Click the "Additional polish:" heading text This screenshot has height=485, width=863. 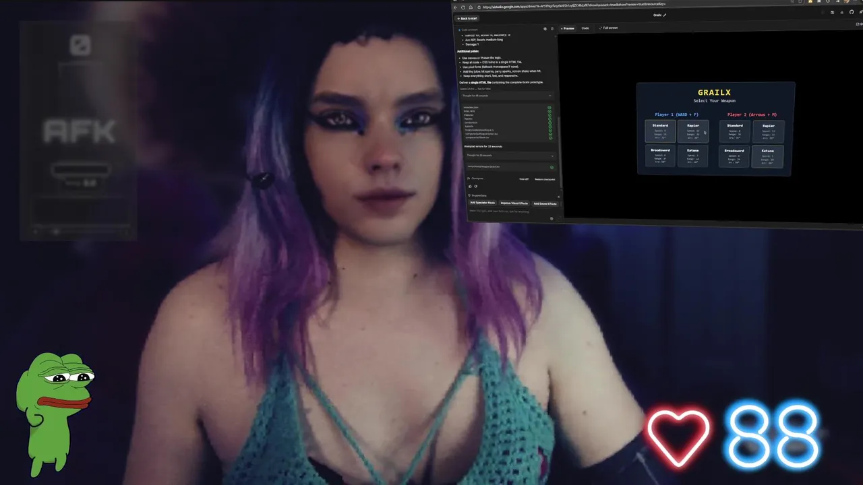[468, 51]
